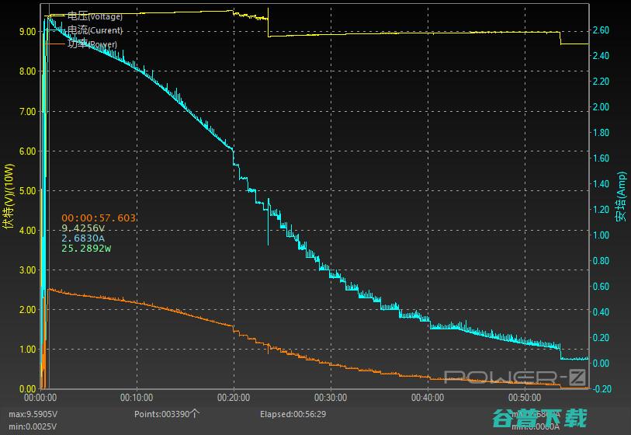Click the Current legend entry

coord(95,30)
